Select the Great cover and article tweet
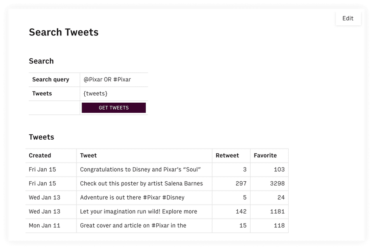Image resolution: width=373 pixels, height=249 pixels. 133,226
